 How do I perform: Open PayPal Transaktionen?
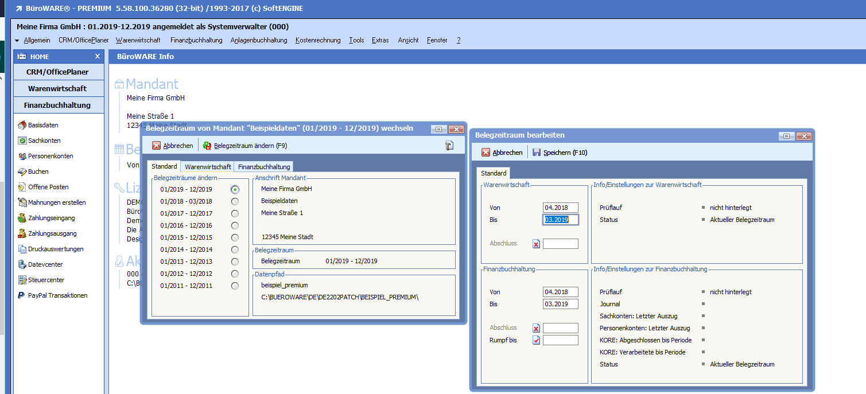(x=57, y=295)
